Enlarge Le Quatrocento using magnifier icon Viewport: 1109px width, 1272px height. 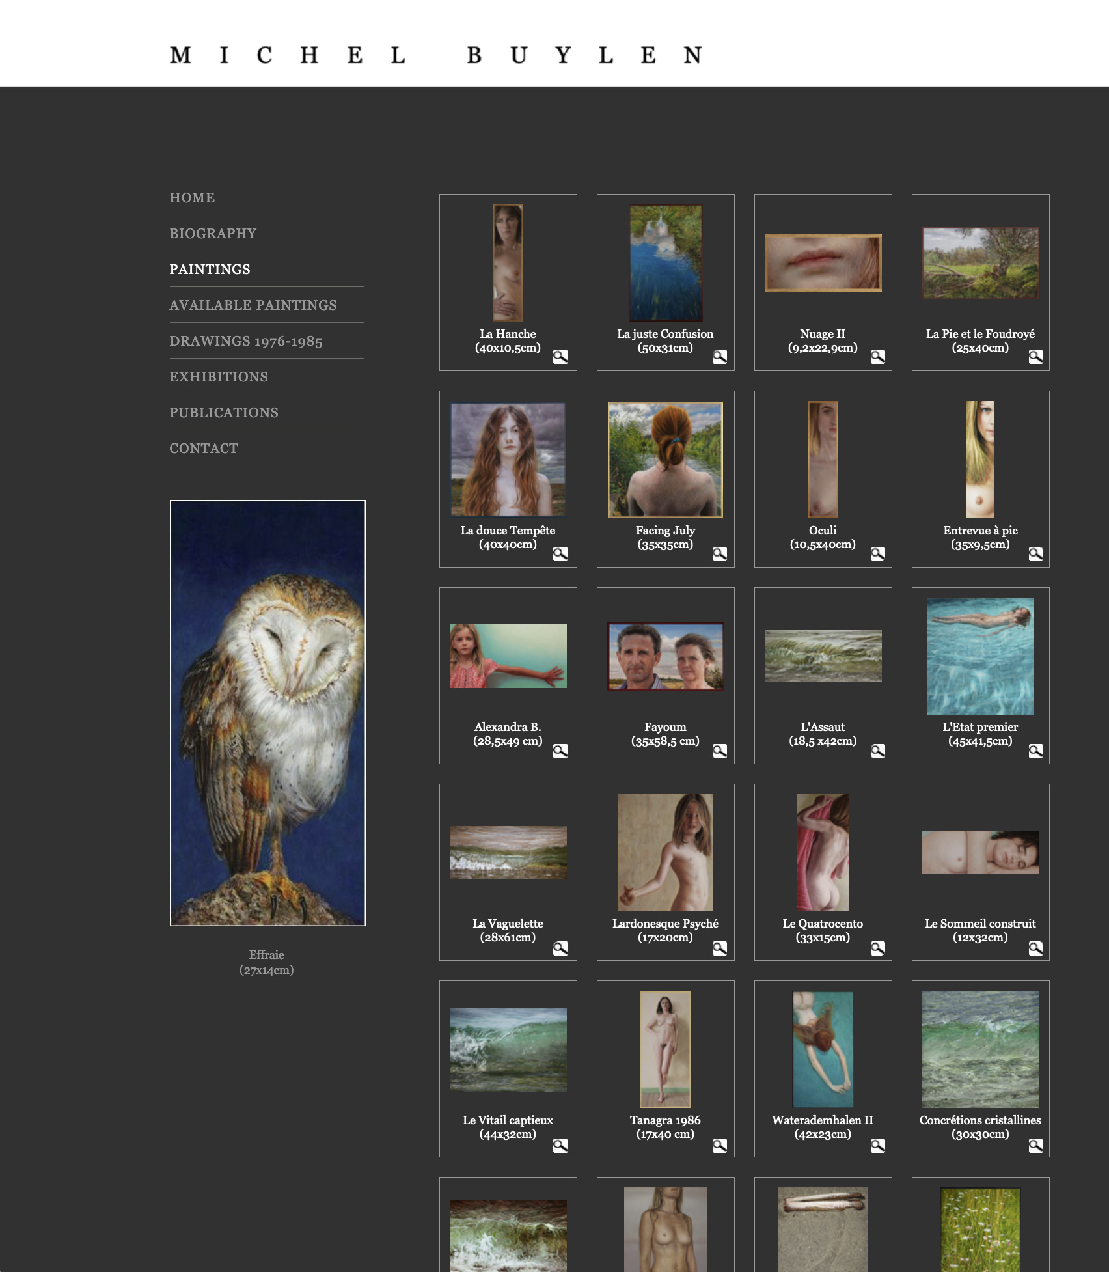877,948
